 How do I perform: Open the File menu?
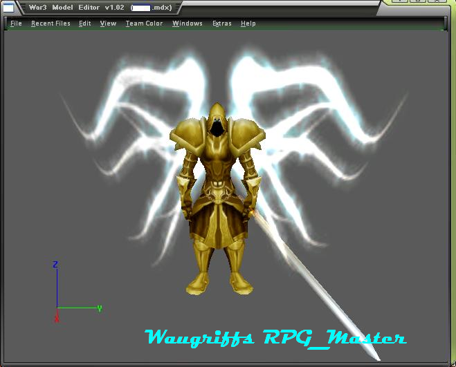click(x=16, y=23)
